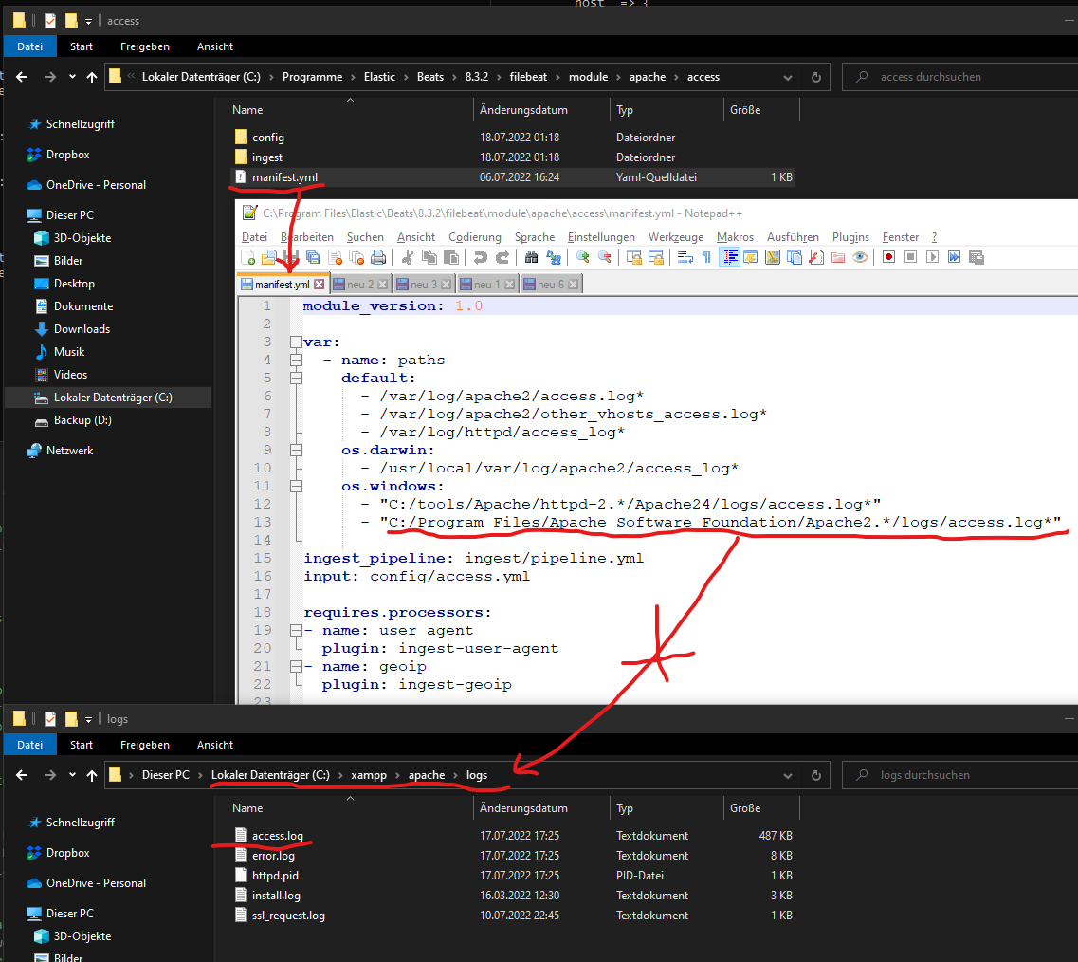Click the Undo arrow icon
Viewport: 1078px width, 962px height.
click(481, 257)
